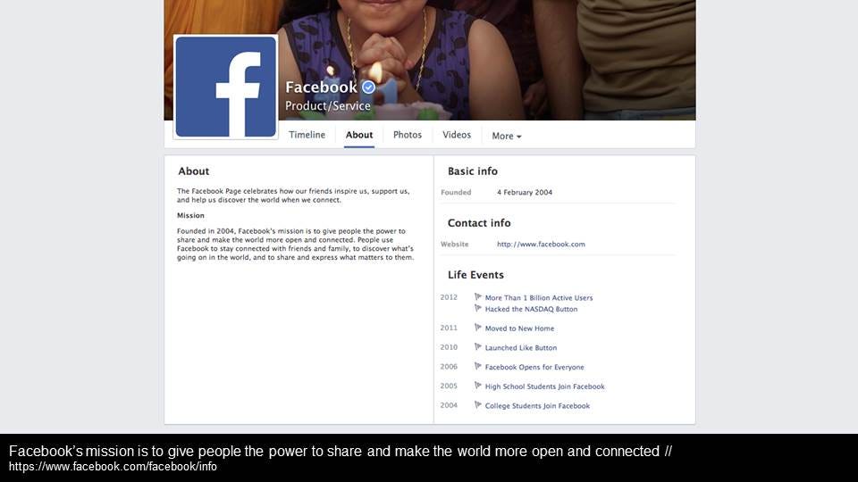Open High School Students Join Facebook event

(544, 386)
